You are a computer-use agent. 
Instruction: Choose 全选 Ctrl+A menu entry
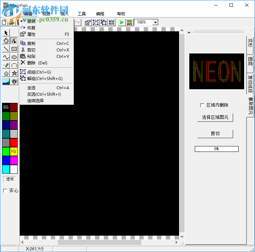tap(46, 88)
